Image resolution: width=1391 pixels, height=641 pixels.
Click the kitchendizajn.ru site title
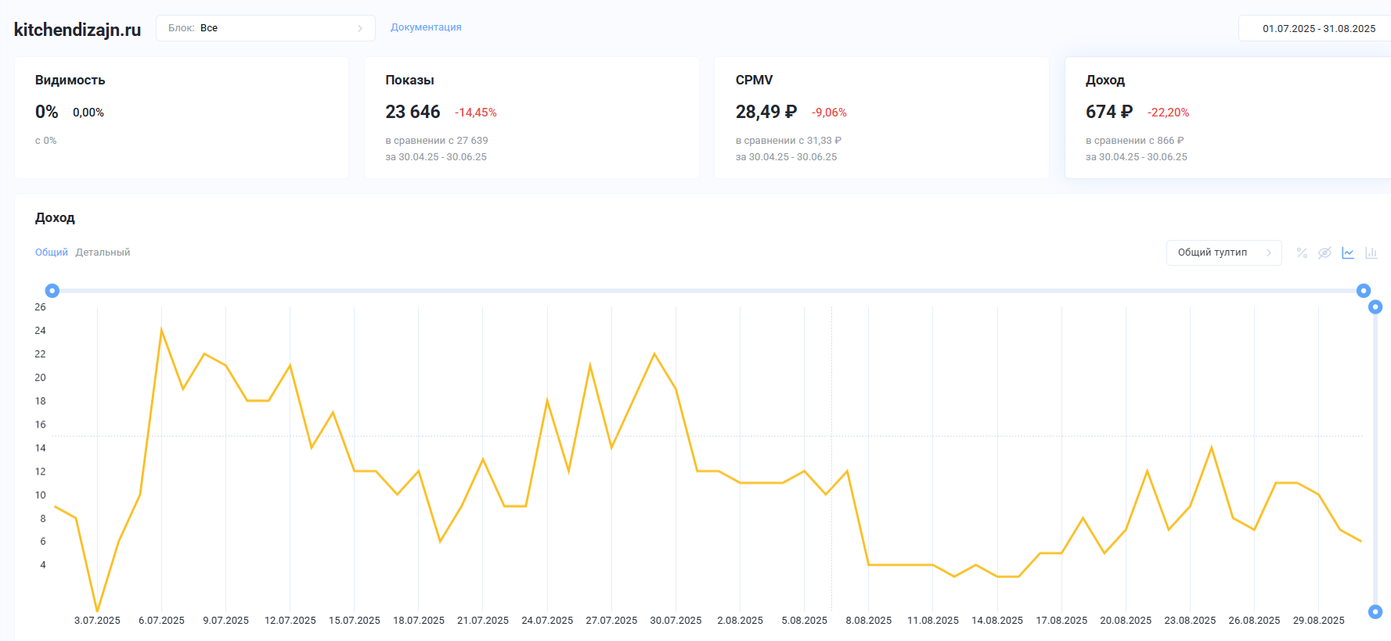click(x=77, y=30)
